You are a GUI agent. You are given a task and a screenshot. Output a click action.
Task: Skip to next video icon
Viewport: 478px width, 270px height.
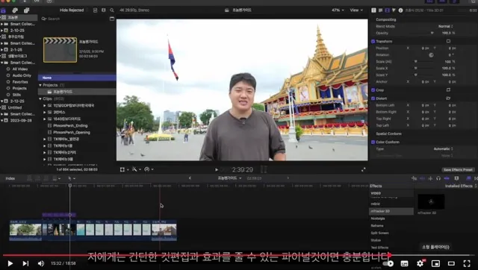click(25, 263)
